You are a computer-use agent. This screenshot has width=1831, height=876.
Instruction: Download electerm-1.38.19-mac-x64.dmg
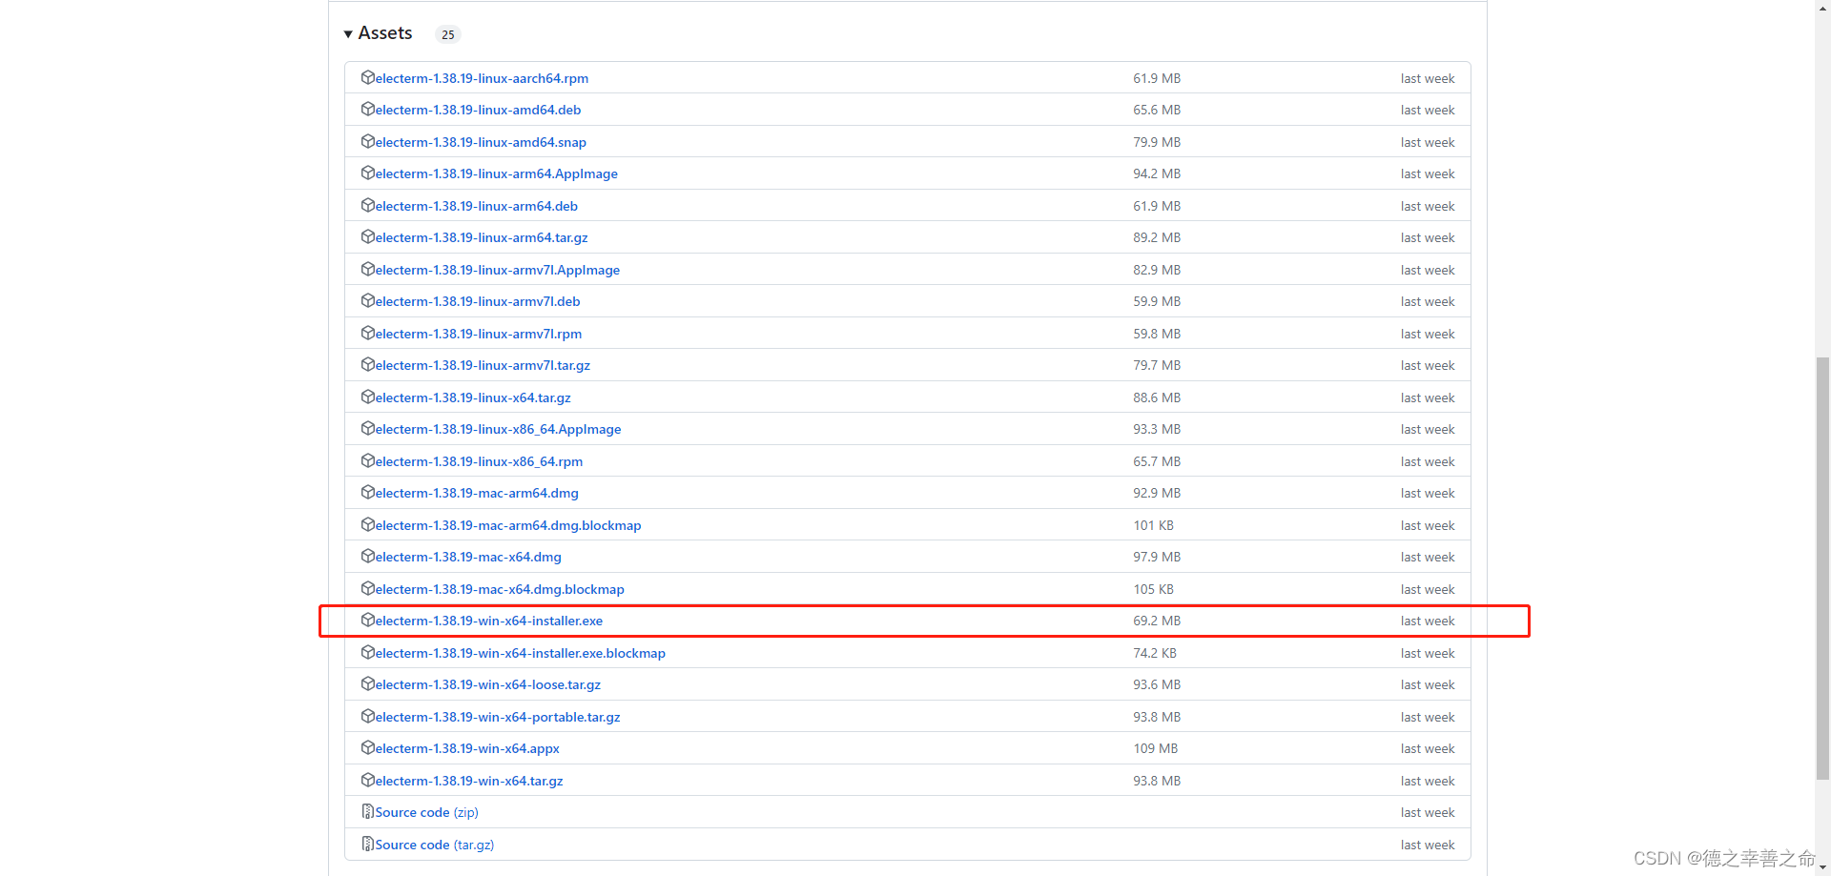coord(468,557)
